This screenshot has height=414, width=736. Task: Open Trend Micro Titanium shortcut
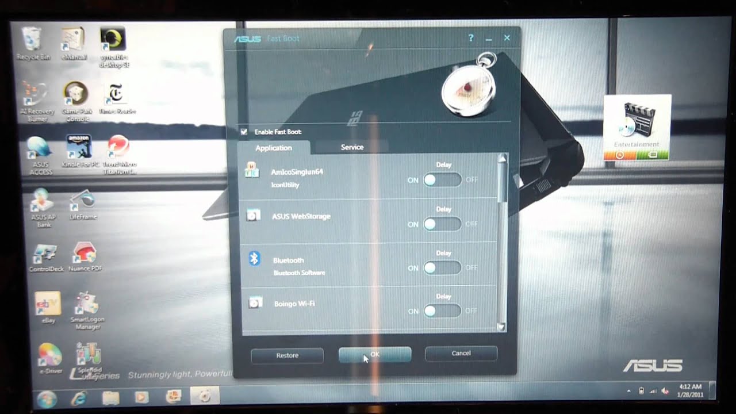click(x=119, y=155)
